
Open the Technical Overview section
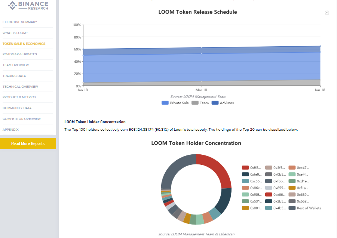click(20, 87)
